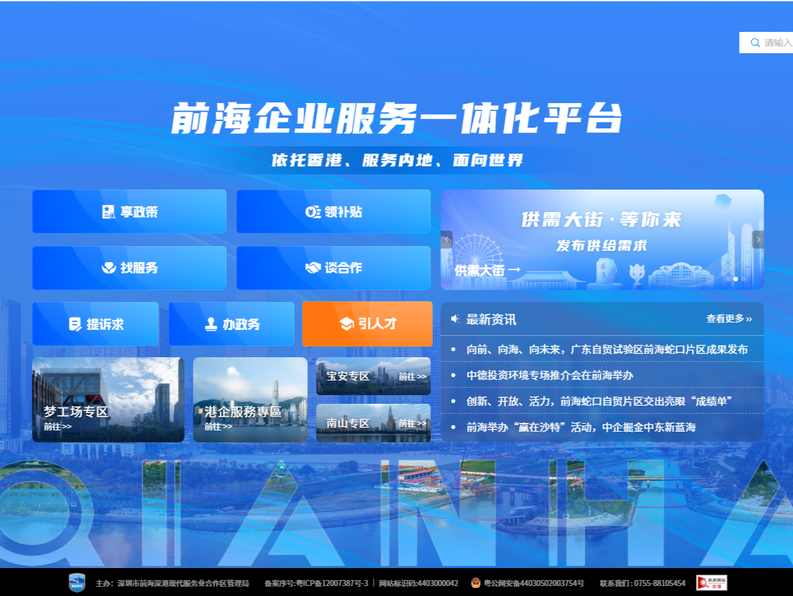
Task: Click the 最新资讯 speaker icon
Action: coord(455,319)
